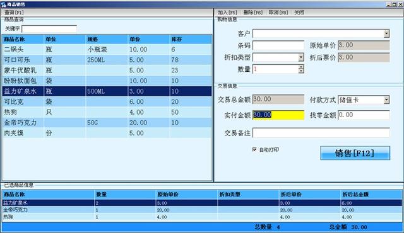This screenshot has height=233, width=404.
Task: Open the 付款方式 dropdown arrow
Action: point(386,99)
